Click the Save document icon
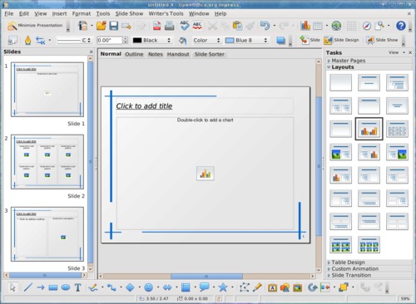This screenshot has height=304, width=416. pyautogui.click(x=114, y=26)
